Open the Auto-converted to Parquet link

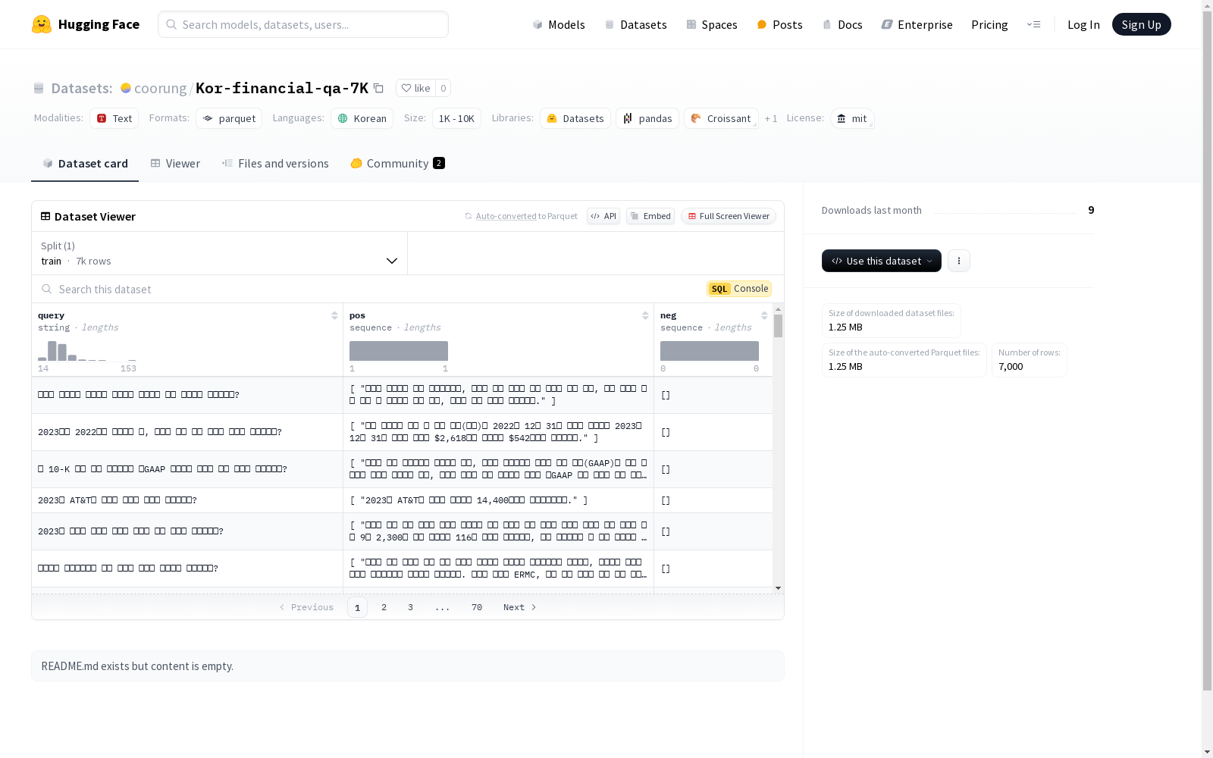(506, 216)
